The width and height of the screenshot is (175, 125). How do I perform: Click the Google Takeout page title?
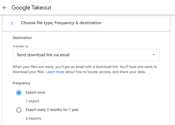32,8
